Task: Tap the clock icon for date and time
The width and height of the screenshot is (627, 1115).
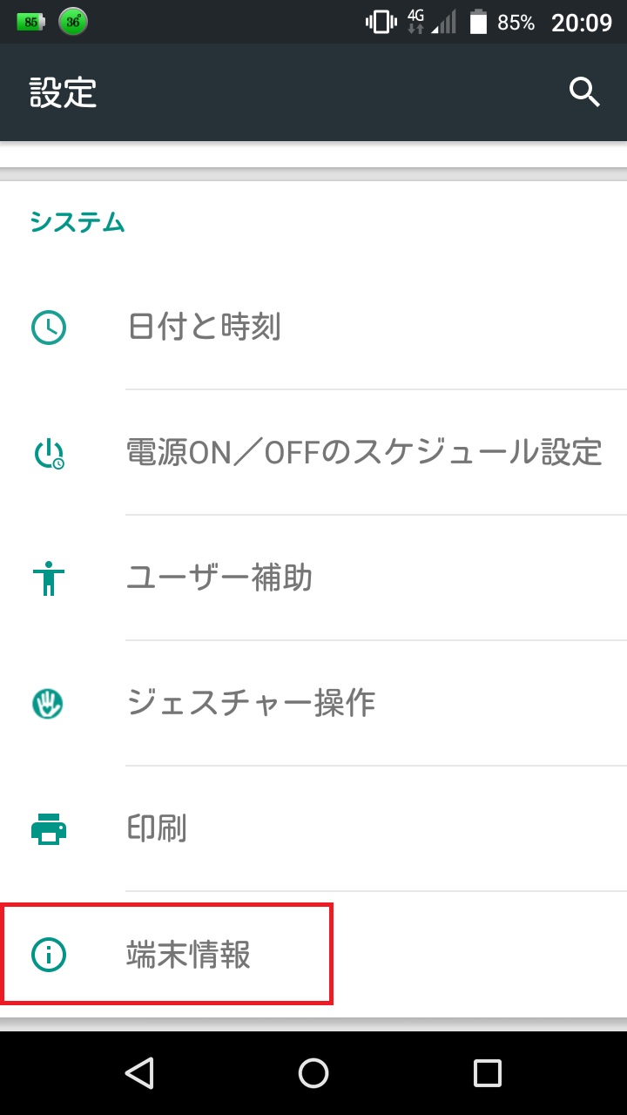Action: coord(49,328)
